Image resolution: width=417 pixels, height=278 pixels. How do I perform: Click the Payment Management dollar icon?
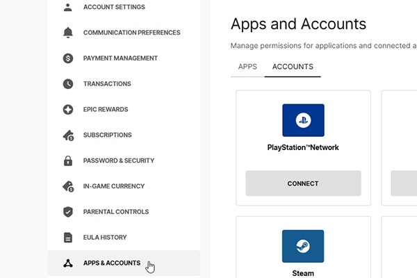click(68, 58)
